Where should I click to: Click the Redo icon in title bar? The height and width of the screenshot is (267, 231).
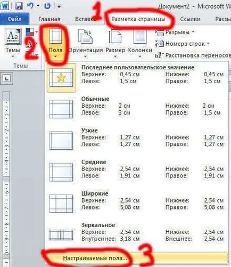pyautogui.click(x=47, y=6)
